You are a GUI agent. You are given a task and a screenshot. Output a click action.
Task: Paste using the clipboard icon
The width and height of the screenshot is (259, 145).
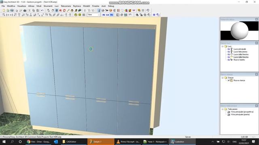pyautogui.click(x=38, y=10)
